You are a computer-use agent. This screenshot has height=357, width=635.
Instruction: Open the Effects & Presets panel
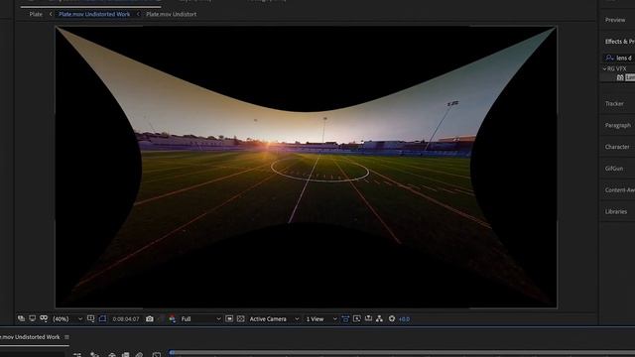[619, 42]
